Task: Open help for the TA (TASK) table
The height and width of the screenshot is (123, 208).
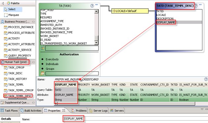Action: pos(92,6)
